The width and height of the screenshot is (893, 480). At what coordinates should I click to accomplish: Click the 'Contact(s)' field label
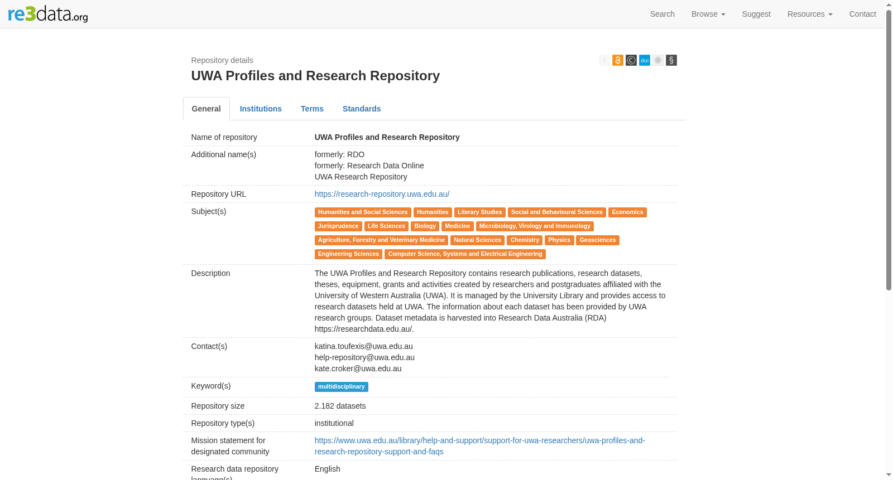coord(209,346)
